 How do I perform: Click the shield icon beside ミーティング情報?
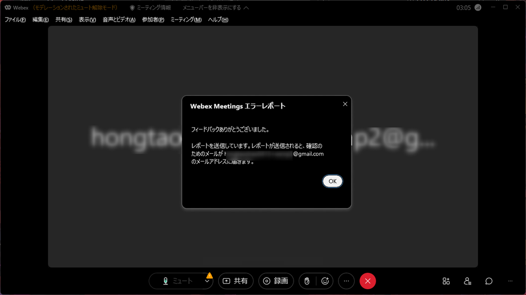132,8
